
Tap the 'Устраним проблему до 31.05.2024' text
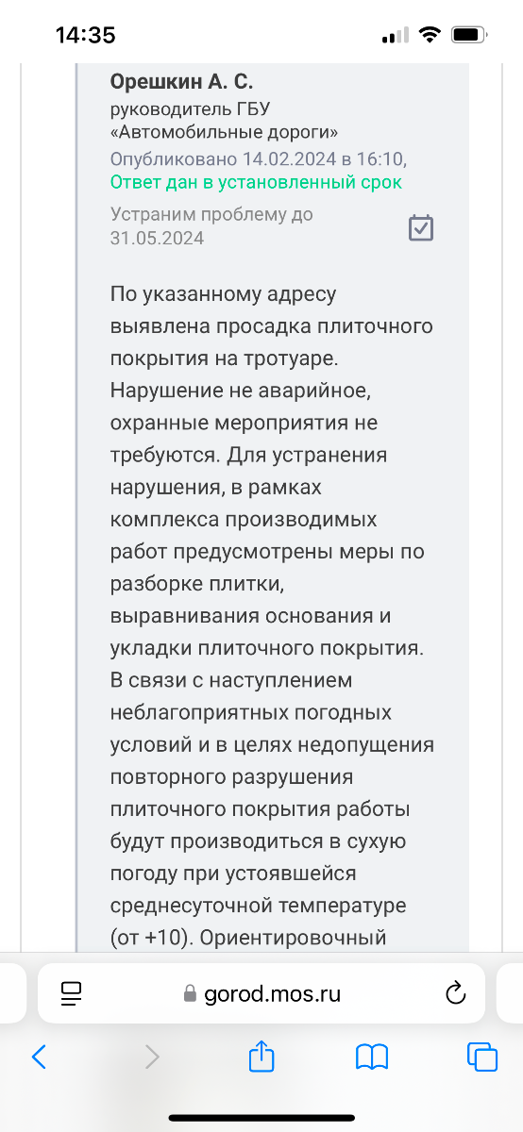click(211, 226)
